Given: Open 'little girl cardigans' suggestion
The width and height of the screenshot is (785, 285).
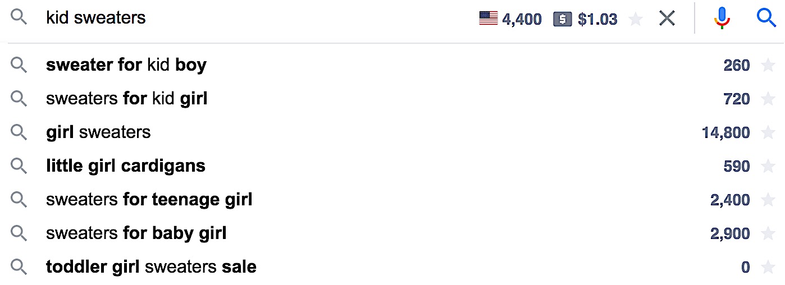Looking at the screenshot, I should [x=126, y=166].
